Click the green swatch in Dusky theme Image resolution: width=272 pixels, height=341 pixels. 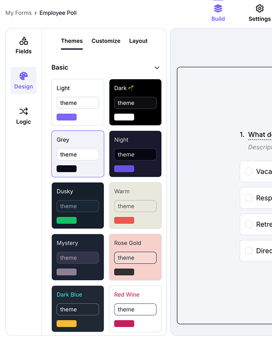(x=67, y=220)
